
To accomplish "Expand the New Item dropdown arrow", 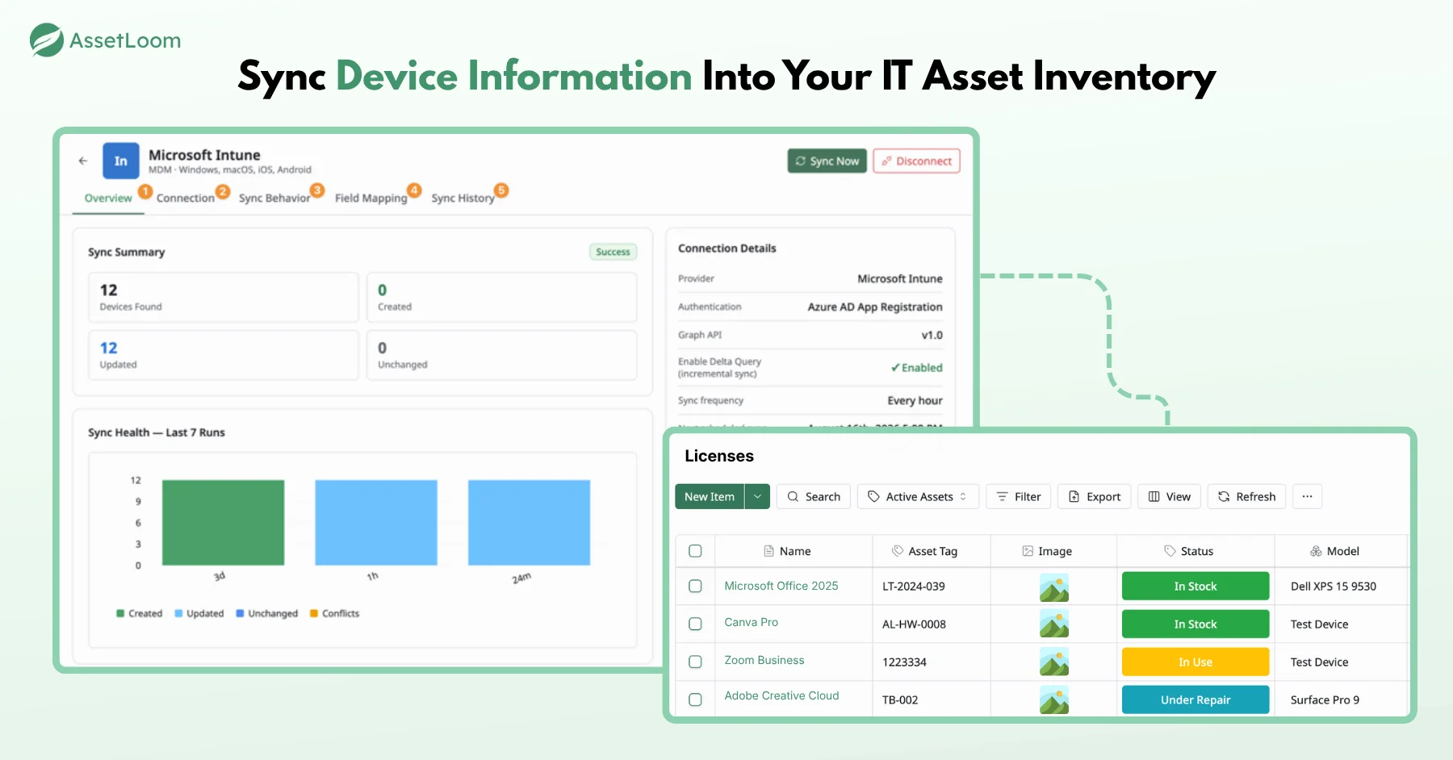I will (757, 496).
